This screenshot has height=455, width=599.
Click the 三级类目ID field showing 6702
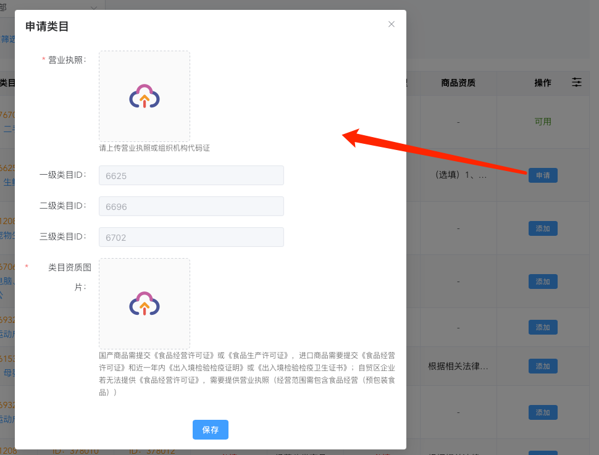coord(191,237)
